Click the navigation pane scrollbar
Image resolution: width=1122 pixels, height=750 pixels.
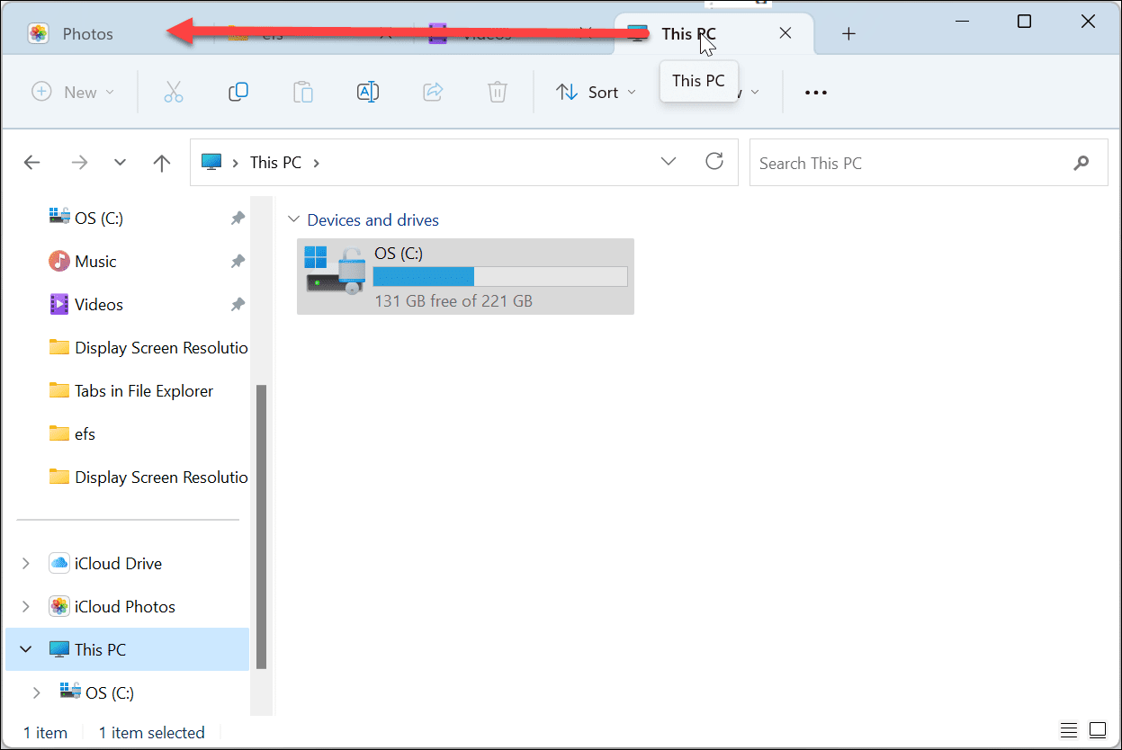point(261,526)
